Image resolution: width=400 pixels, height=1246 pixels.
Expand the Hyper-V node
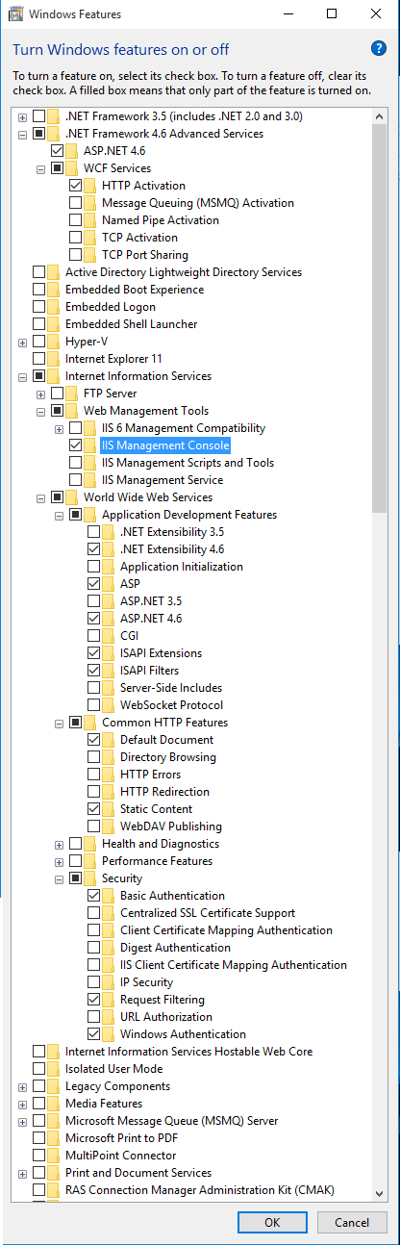tap(22, 342)
